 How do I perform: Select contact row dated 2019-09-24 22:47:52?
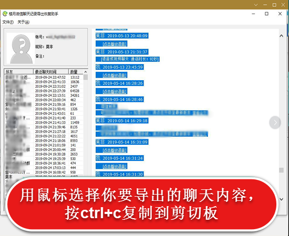pyautogui.click(x=44, y=77)
